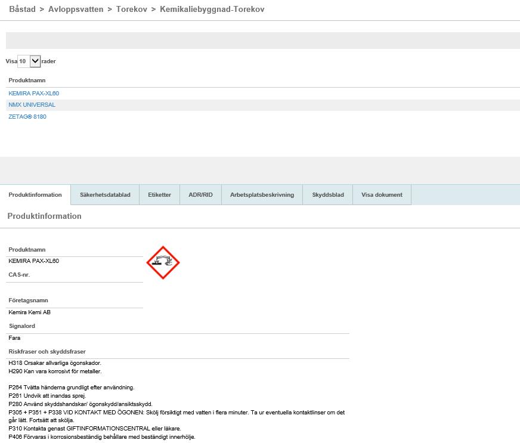Viewport: 520px width, 443px height.
Task: Click the company name Kemira Kemi AB
Action: (29, 312)
